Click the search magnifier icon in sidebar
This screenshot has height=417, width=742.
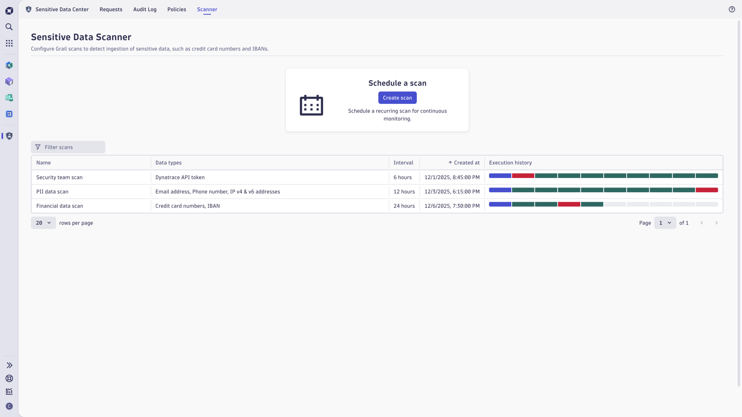click(x=9, y=27)
